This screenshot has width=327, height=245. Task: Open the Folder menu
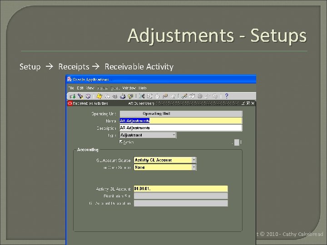(x=102, y=88)
